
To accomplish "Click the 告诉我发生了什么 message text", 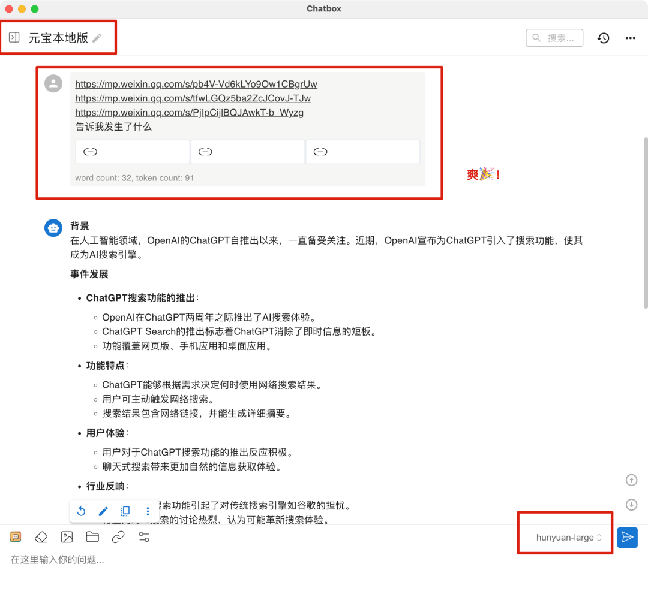I will tap(113, 126).
